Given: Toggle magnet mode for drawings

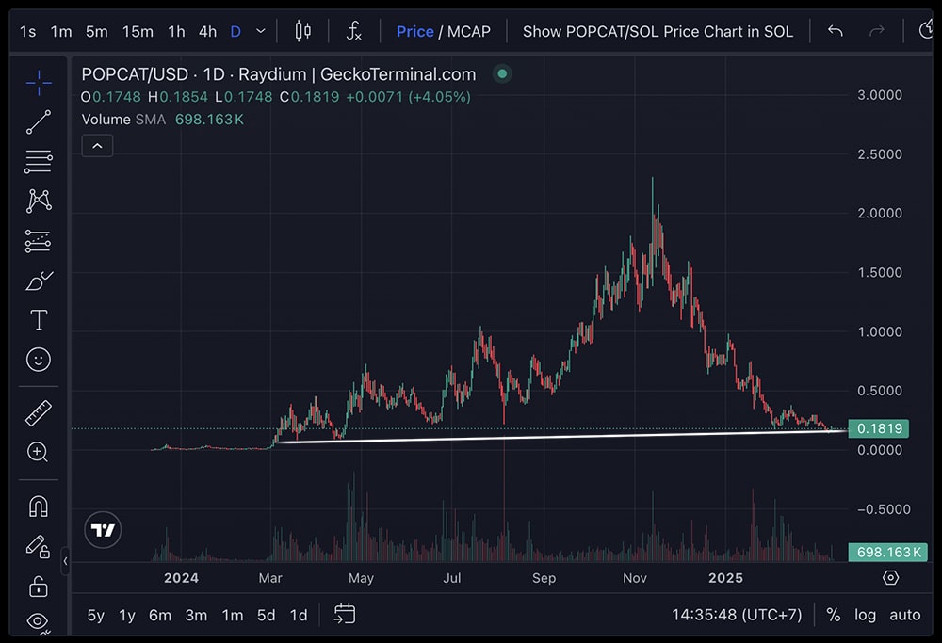Looking at the screenshot, I should click(39, 506).
